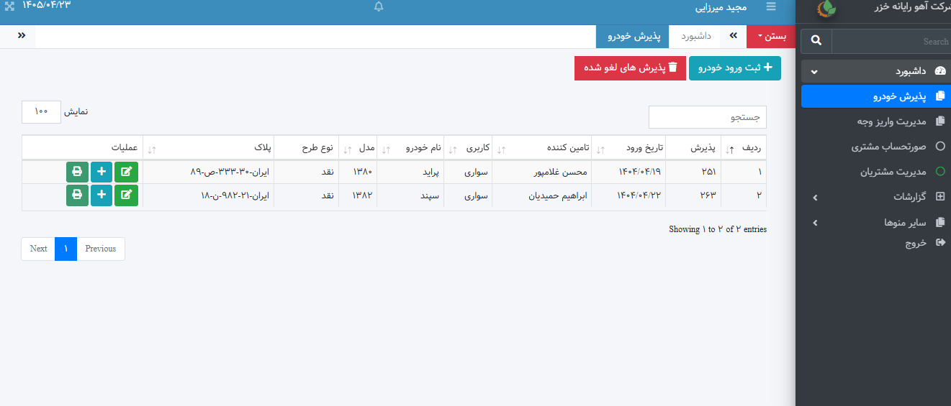This screenshot has height=406, width=951.
Task: Print the محسن غلامپور row
Action: [77, 172]
